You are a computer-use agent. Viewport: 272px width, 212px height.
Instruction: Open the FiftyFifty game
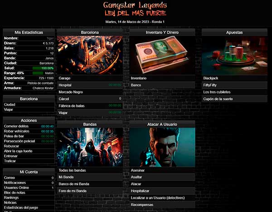[x=234, y=85]
